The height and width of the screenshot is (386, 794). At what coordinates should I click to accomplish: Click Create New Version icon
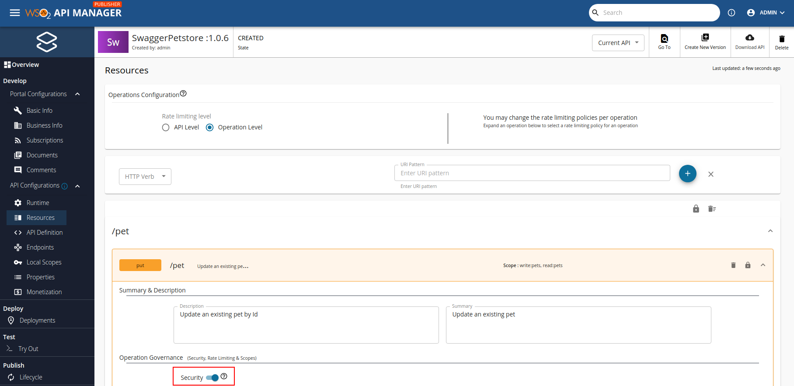tap(705, 38)
